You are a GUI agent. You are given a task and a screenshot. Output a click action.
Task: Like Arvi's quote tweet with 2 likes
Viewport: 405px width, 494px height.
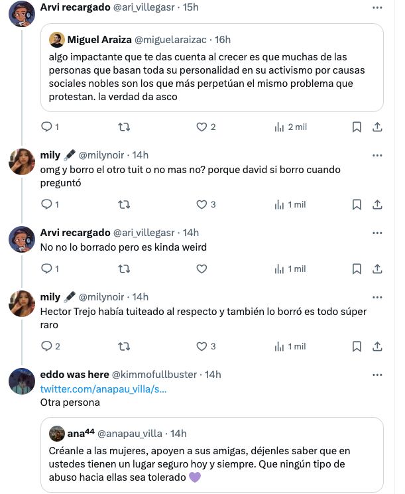tap(202, 127)
